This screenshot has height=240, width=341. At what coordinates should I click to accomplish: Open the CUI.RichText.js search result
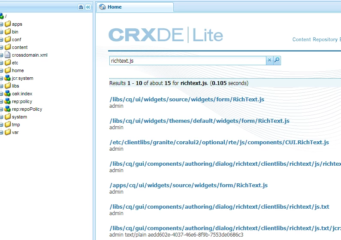point(219,143)
